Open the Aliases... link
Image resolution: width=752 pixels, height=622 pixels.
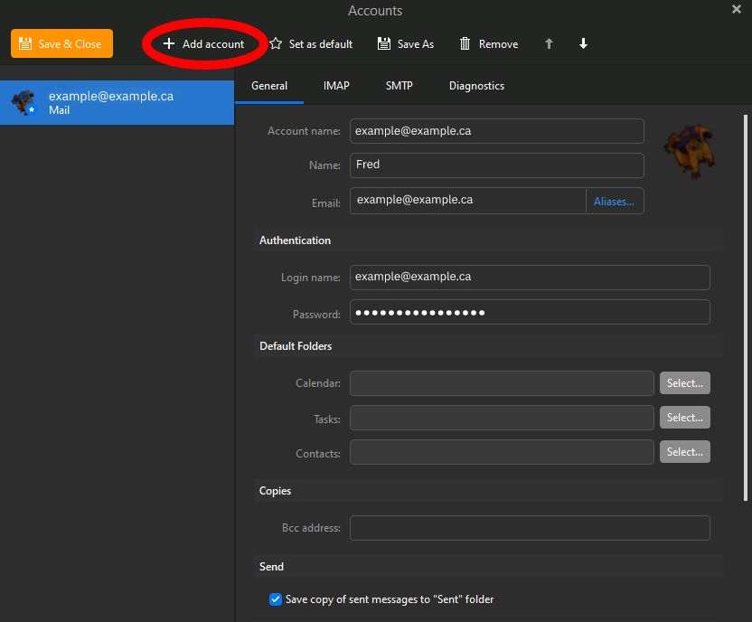[x=614, y=202]
